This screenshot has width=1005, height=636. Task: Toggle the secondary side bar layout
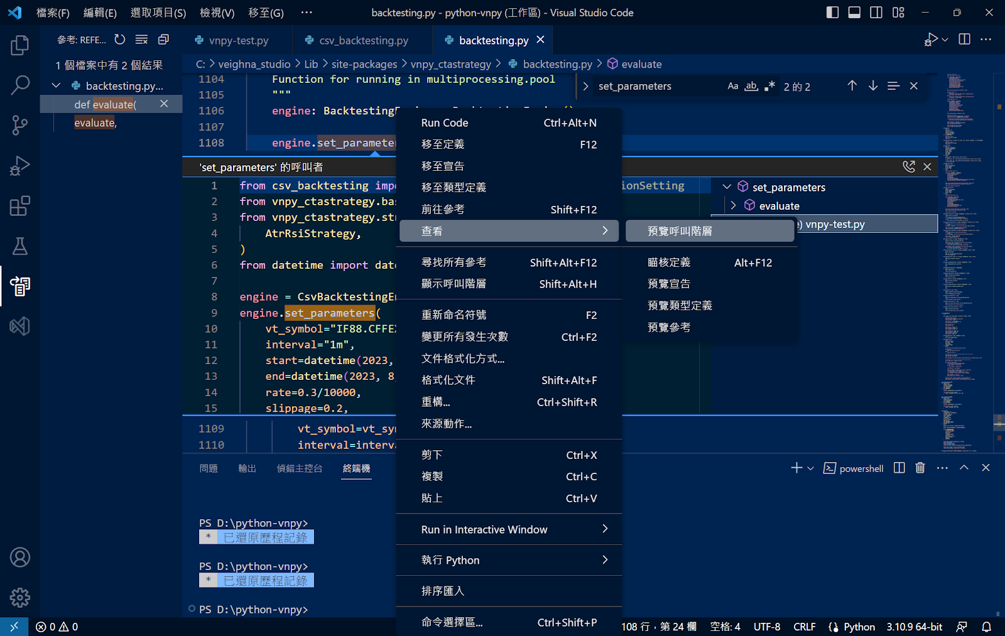876,13
